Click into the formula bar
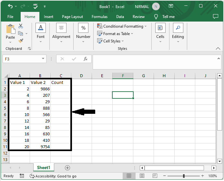 coord(155,62)
